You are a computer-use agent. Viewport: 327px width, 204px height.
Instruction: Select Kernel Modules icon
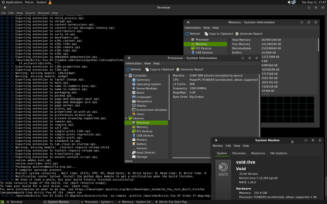point(134,88)
